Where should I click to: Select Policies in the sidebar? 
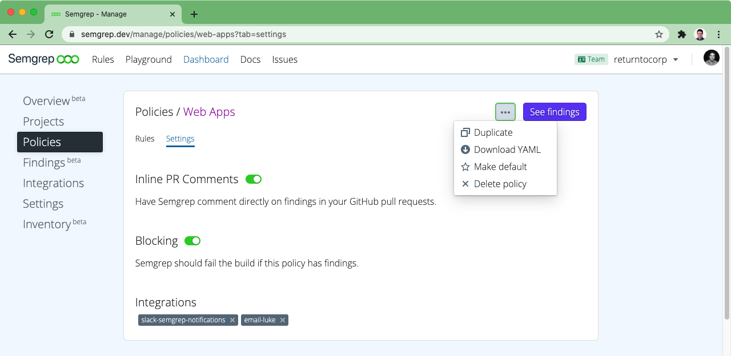60,142
